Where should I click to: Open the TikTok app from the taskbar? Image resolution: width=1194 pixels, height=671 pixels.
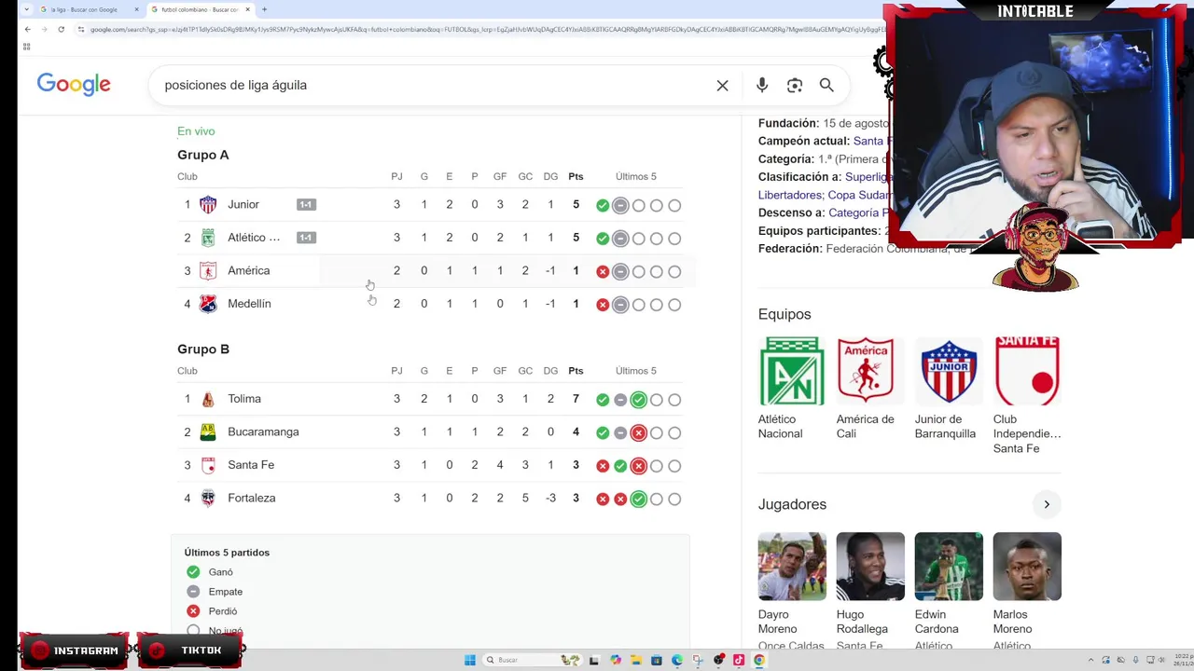coord(739,660)
